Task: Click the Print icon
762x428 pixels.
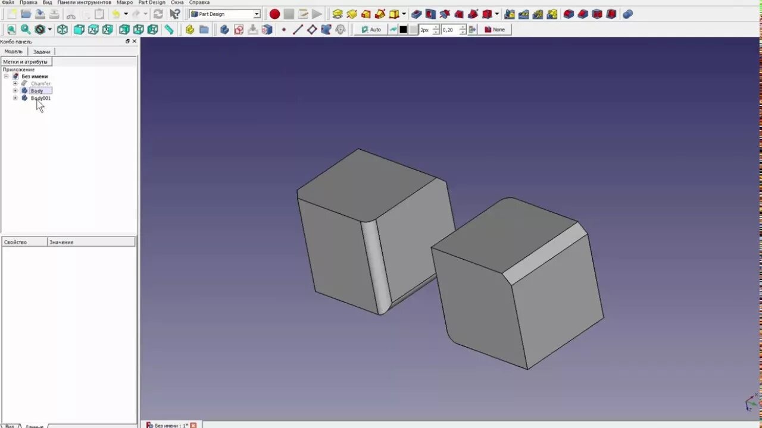Action: pyautogui.click(x=54, y=14)
